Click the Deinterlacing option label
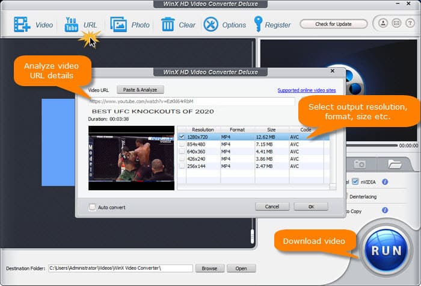The width and height of the screenshot is (421, 286). pos(363,197)
